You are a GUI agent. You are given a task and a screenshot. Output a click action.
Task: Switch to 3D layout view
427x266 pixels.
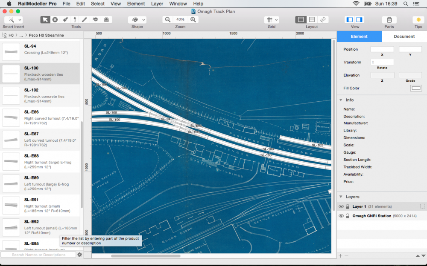[x=323, y=20]
